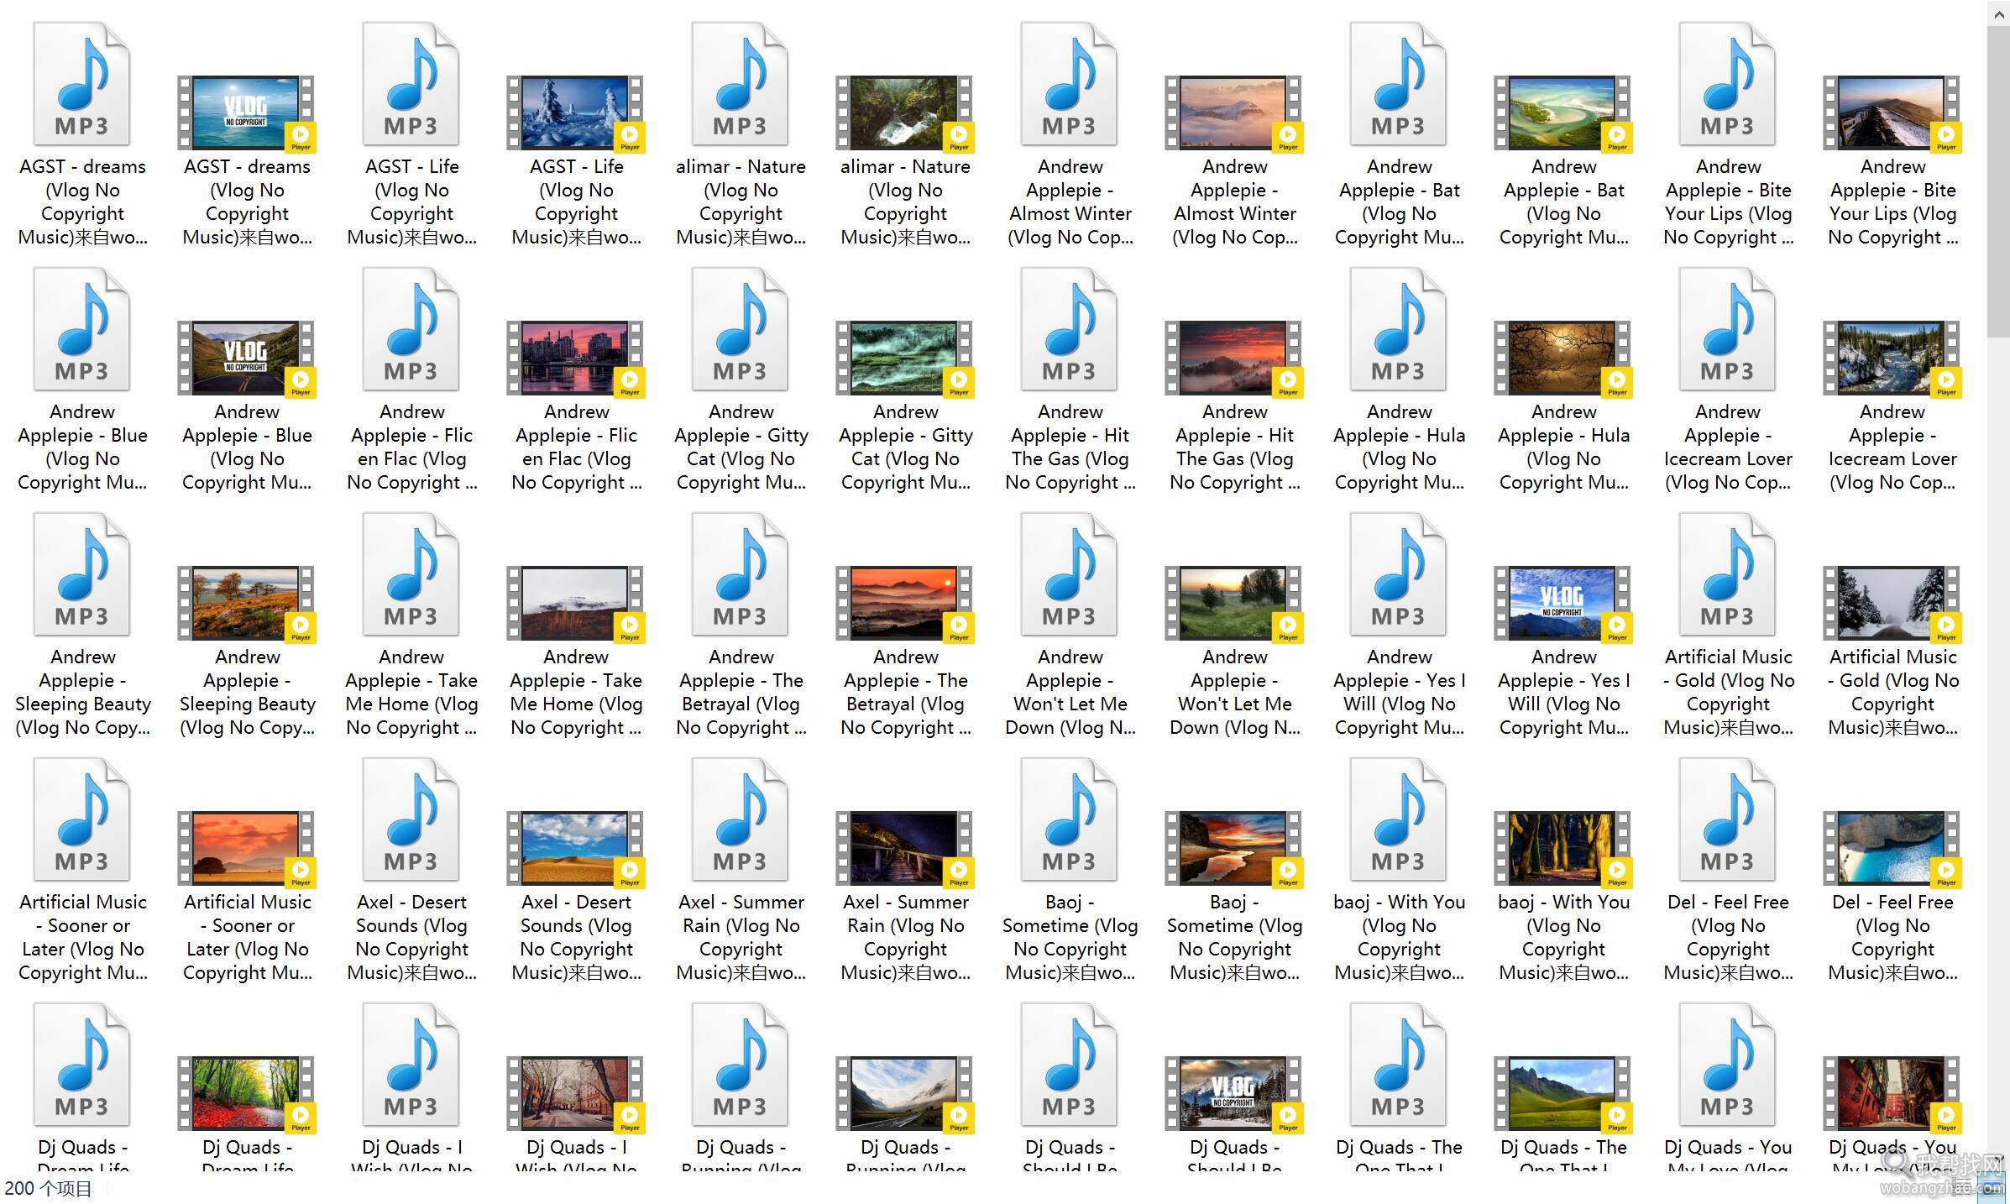
Task: Select the Hula video thumbnail with moonlit branches
Action: (x=1562, y=358)
